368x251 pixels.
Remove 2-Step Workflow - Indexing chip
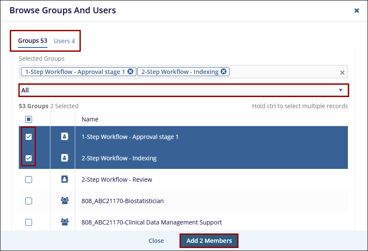[x=224, y=72]
